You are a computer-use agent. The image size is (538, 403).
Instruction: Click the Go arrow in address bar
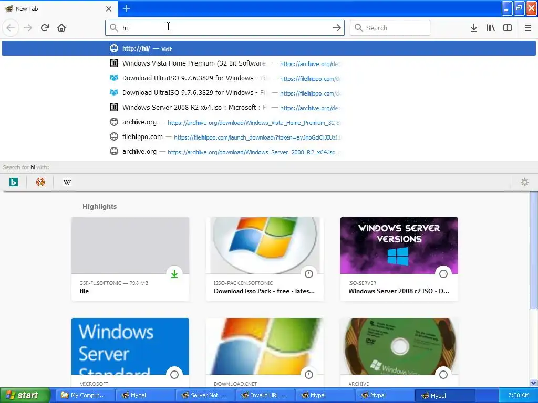click(337, 28)
